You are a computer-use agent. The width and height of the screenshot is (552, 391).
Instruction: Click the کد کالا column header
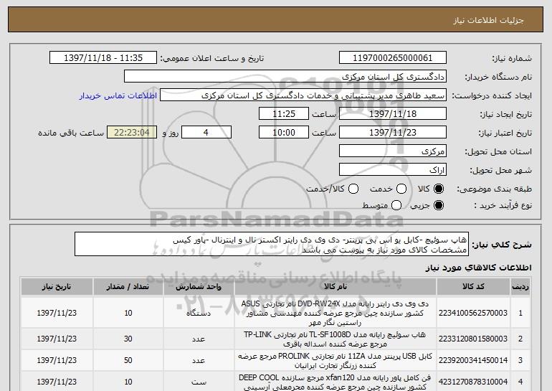point(473,287)
